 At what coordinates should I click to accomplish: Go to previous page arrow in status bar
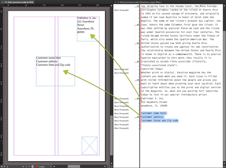coord(5,167)
